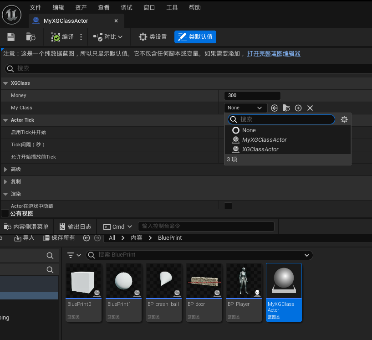Click 导入 import button
This screenshot has height=340, width=372.
pyautogui.click(x=24, y=238)
